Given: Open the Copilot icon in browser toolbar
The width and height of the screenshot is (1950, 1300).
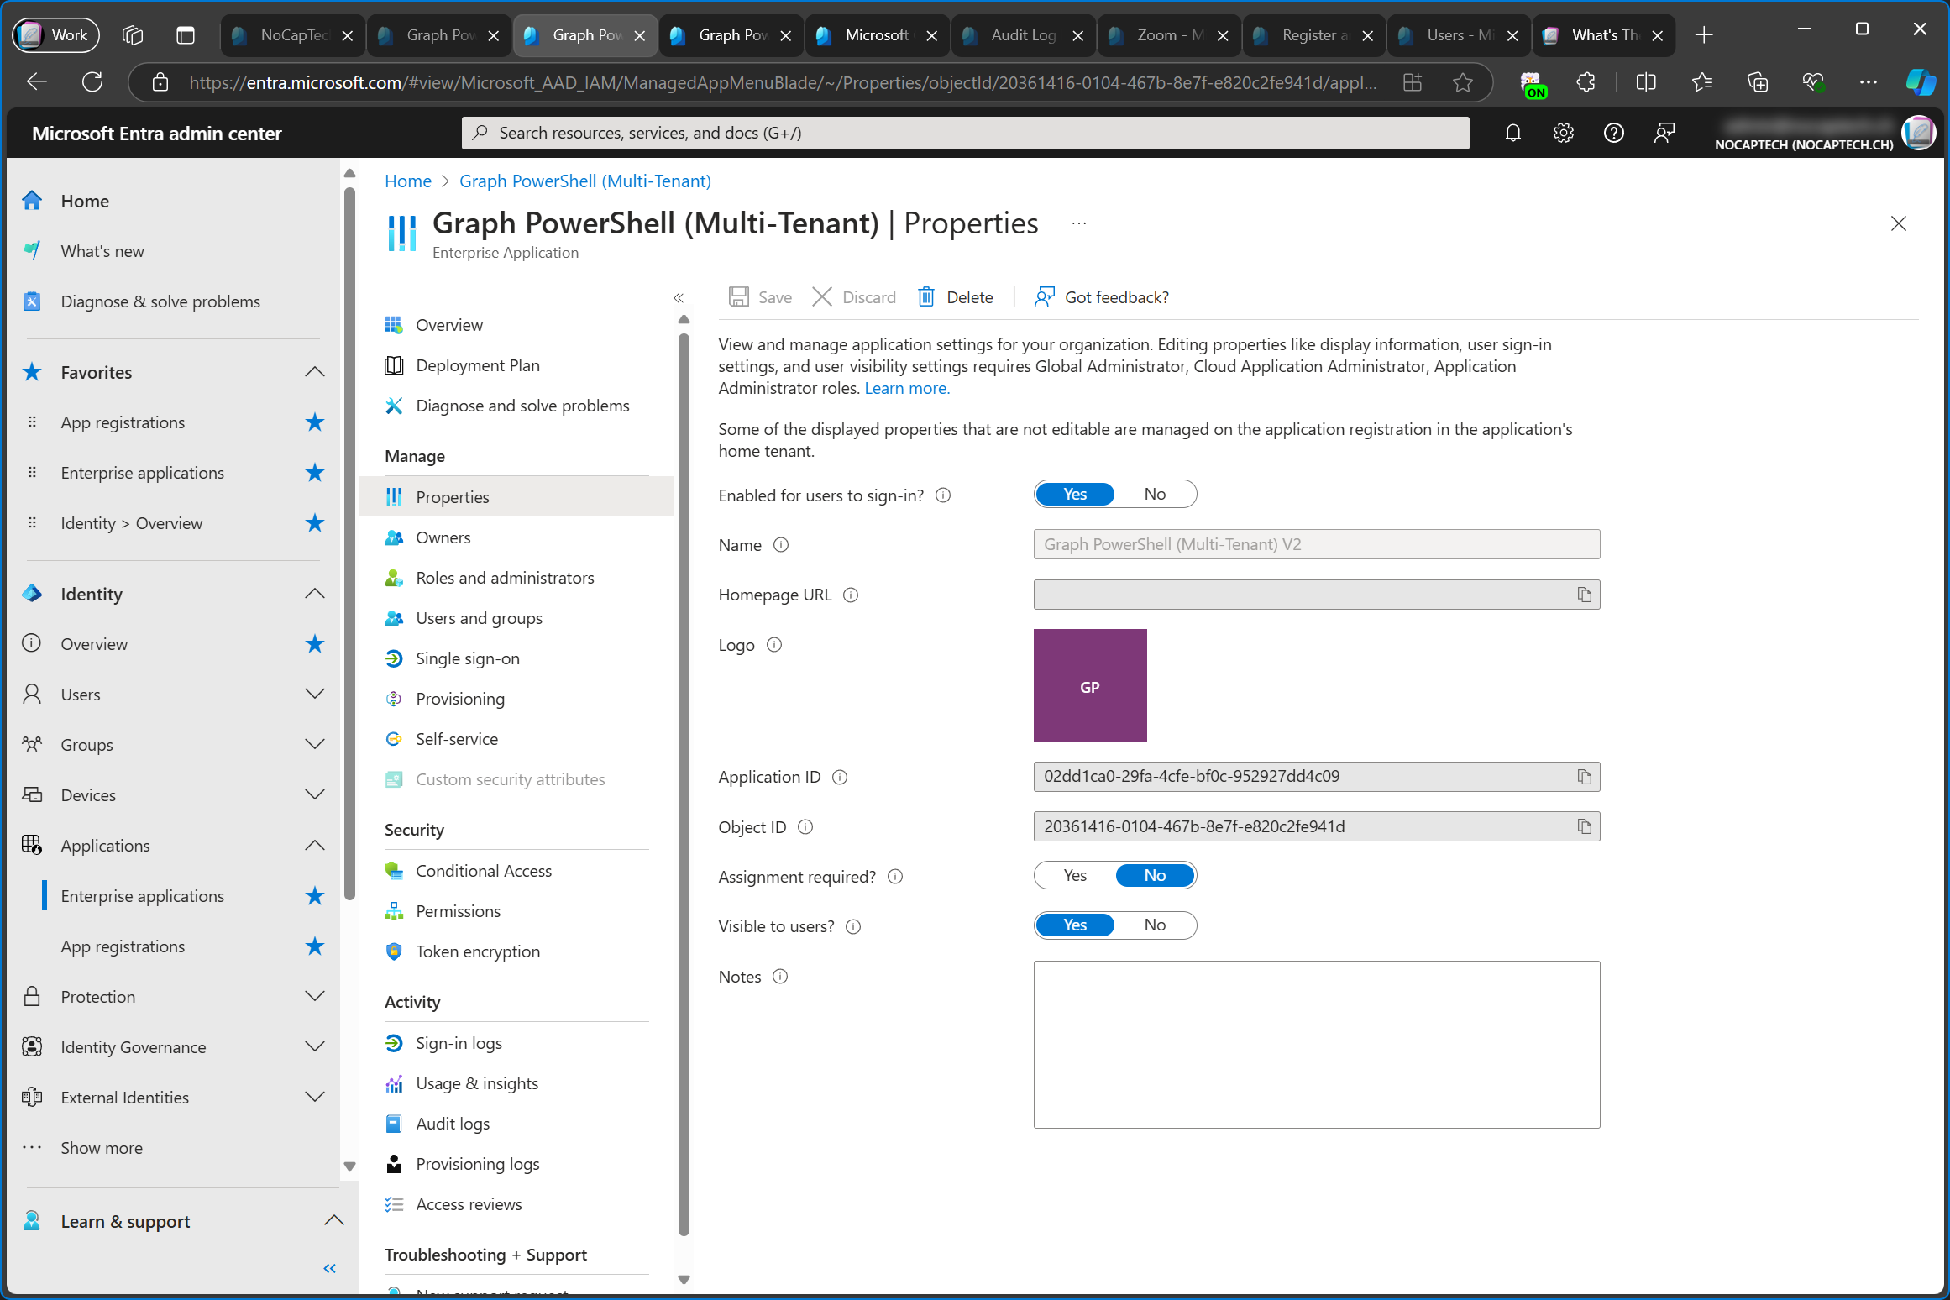Looking at the screenshot, I should (x=1920, y=81).
